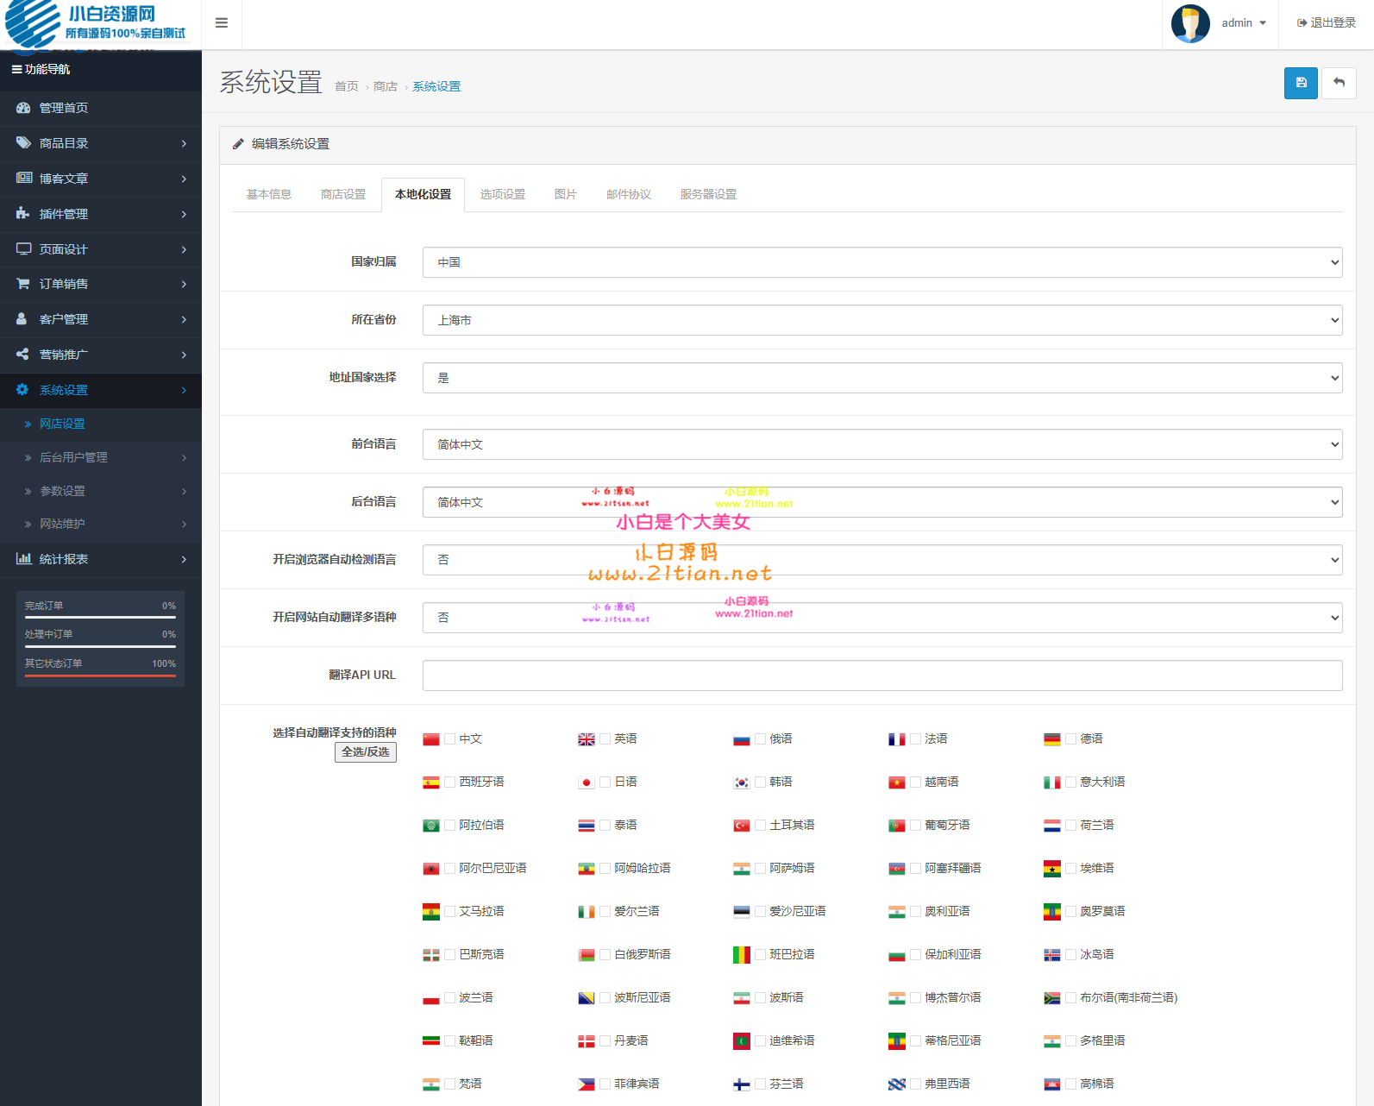Click the puzzle icon for 插件管理
This screenshot has height=1106, width=1374.
[x=23, y=213]
